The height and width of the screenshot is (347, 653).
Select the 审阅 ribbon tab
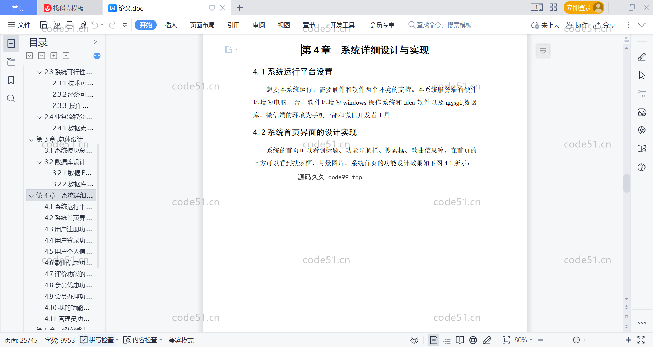259,25
